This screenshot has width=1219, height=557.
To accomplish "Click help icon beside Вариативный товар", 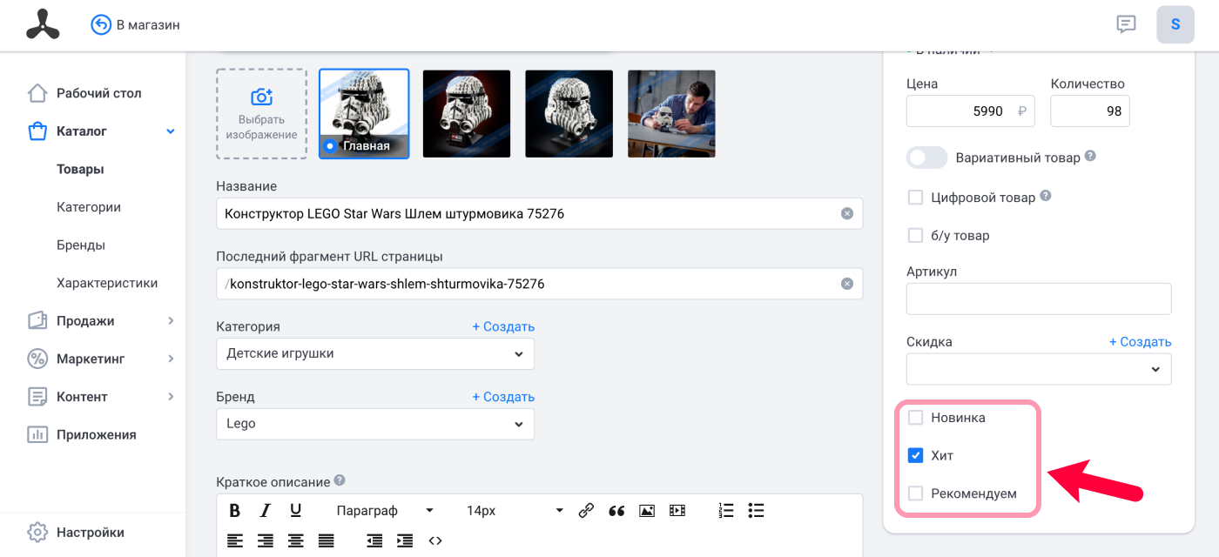I will [1090, 157].
